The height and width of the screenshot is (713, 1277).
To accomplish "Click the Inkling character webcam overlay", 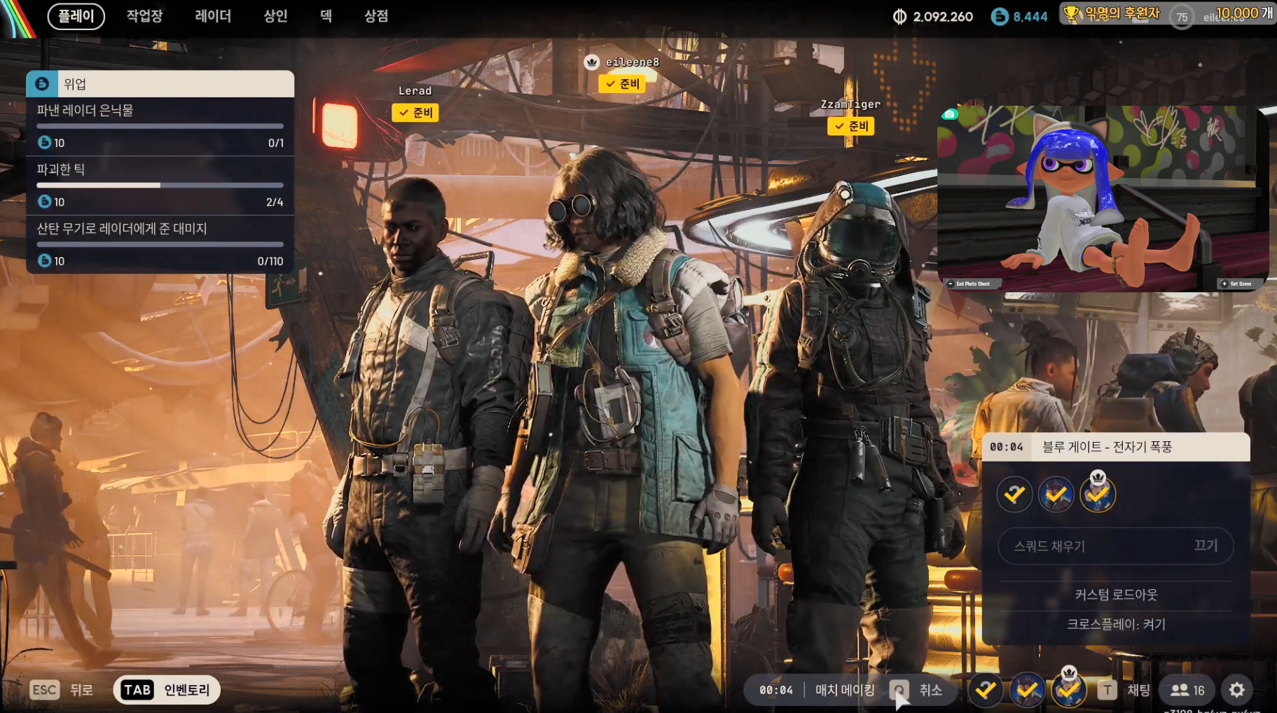I will coord(1103,198).
